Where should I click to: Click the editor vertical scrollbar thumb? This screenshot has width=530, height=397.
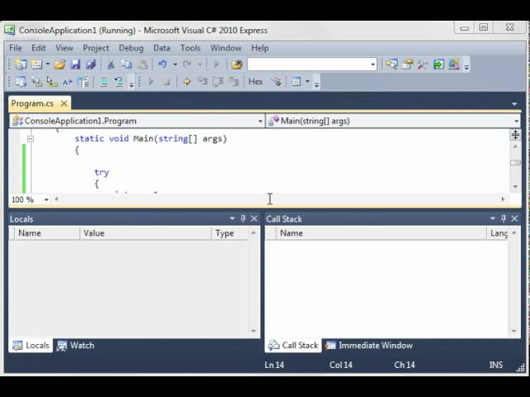pos(515,163)
